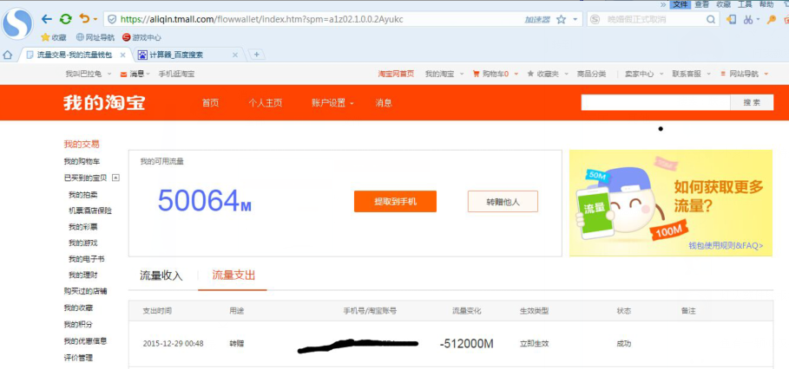Click the 搜索 button
The height and width of the screenshot is (369, 789).
click(752, 102)
